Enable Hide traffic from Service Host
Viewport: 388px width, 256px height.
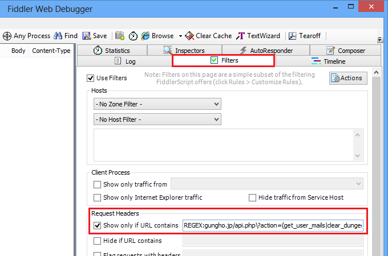(x=253, y=197)
